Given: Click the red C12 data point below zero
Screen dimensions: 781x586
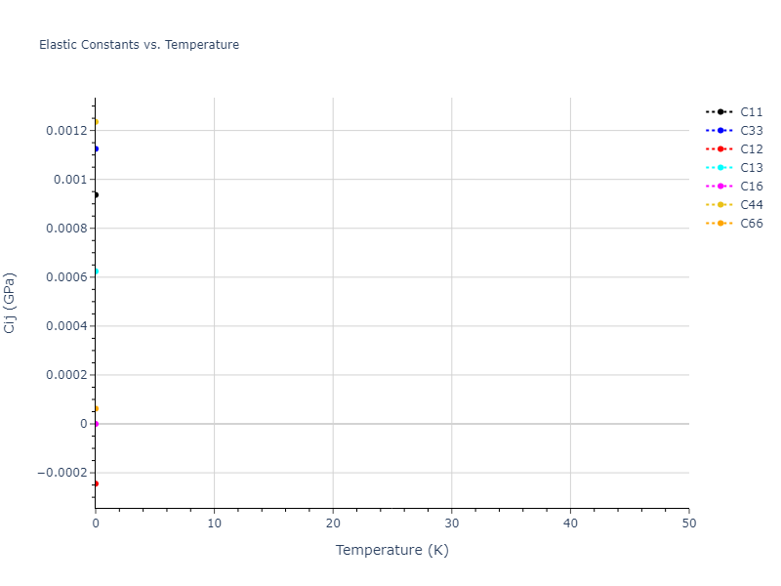Looking at the screenshot, I should point(95,483).
